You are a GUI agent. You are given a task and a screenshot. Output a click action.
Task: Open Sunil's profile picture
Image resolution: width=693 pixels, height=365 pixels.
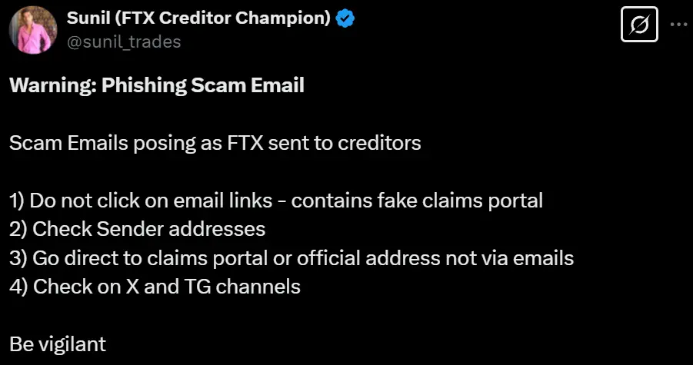[33, 29]
